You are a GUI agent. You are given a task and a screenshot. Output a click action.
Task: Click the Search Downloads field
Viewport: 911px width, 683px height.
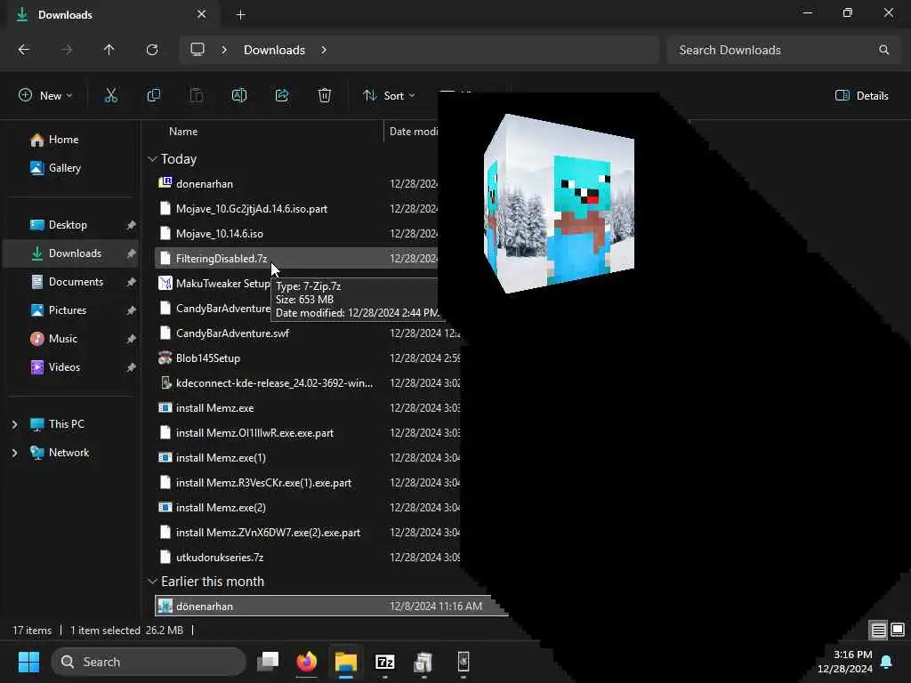point(783,50)
